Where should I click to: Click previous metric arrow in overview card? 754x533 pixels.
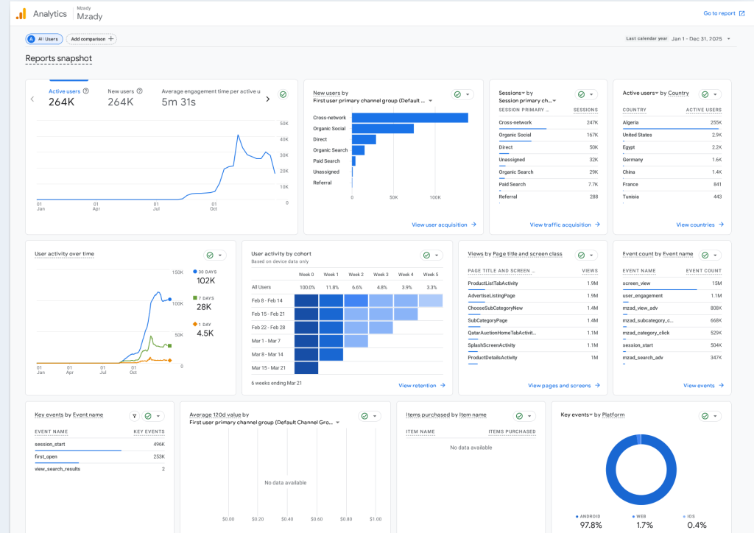coord(32,99)
